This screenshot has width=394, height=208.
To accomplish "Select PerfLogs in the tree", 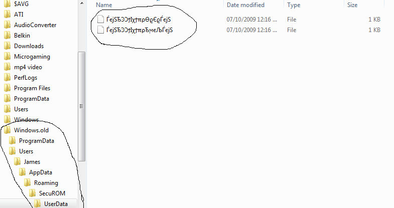I will tap(26, 78).
